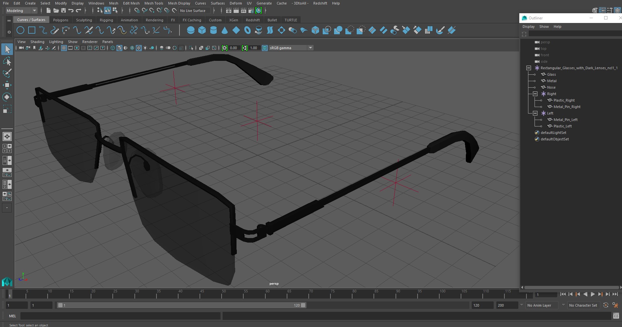Click the Maya home logo icon
622x327 pixels.
tap(7, 282)
